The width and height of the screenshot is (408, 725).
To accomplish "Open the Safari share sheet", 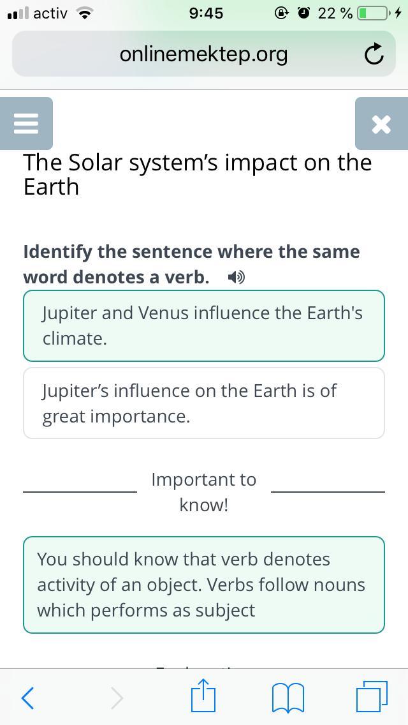I will 203,696.
